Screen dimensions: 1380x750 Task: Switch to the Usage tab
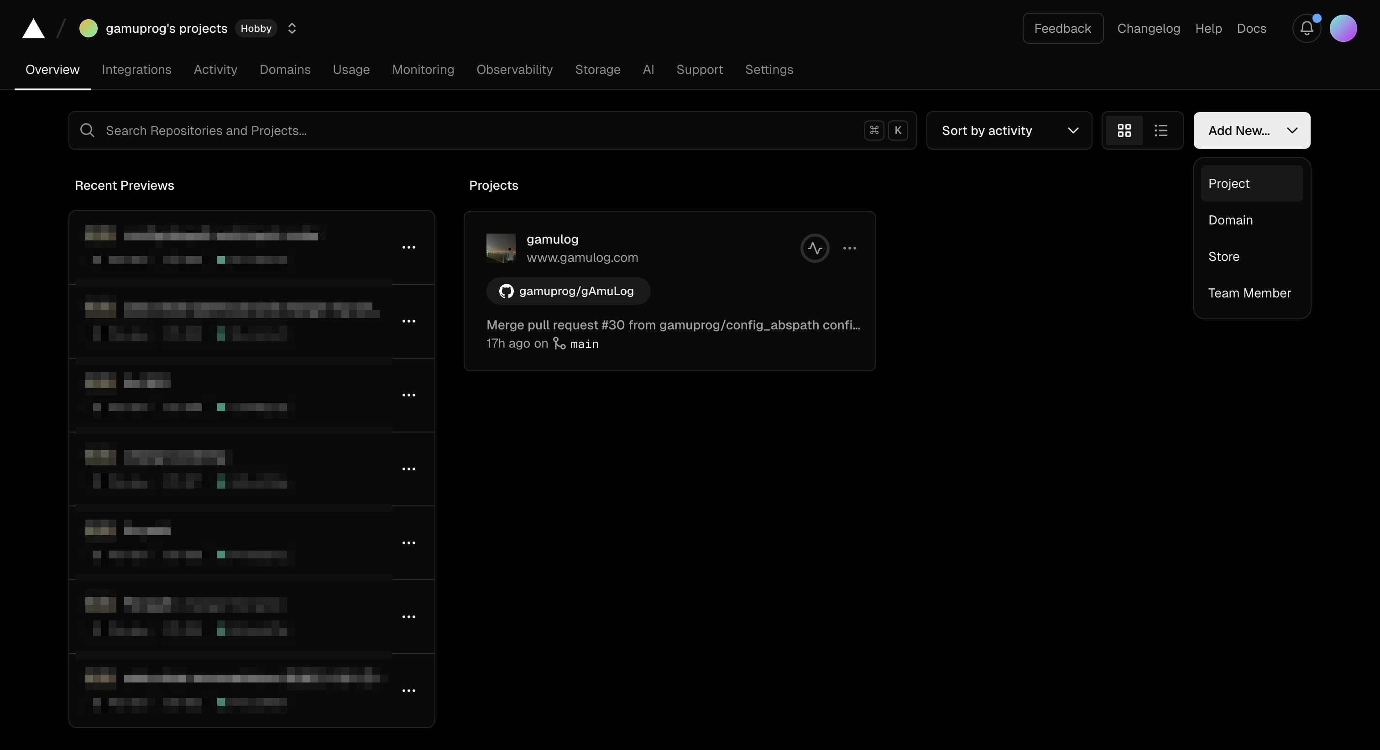coord(351,70)
